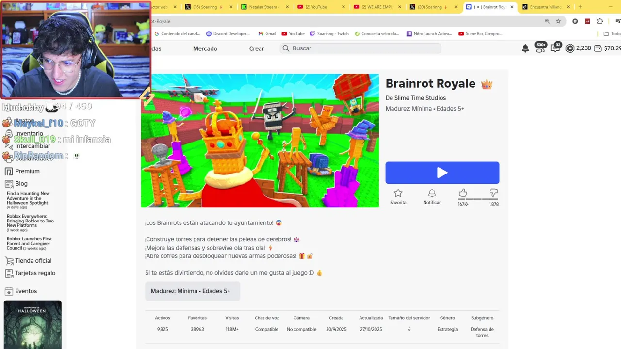
Task: Open the wallet balance $70.29
Action: tap(607, 48)
